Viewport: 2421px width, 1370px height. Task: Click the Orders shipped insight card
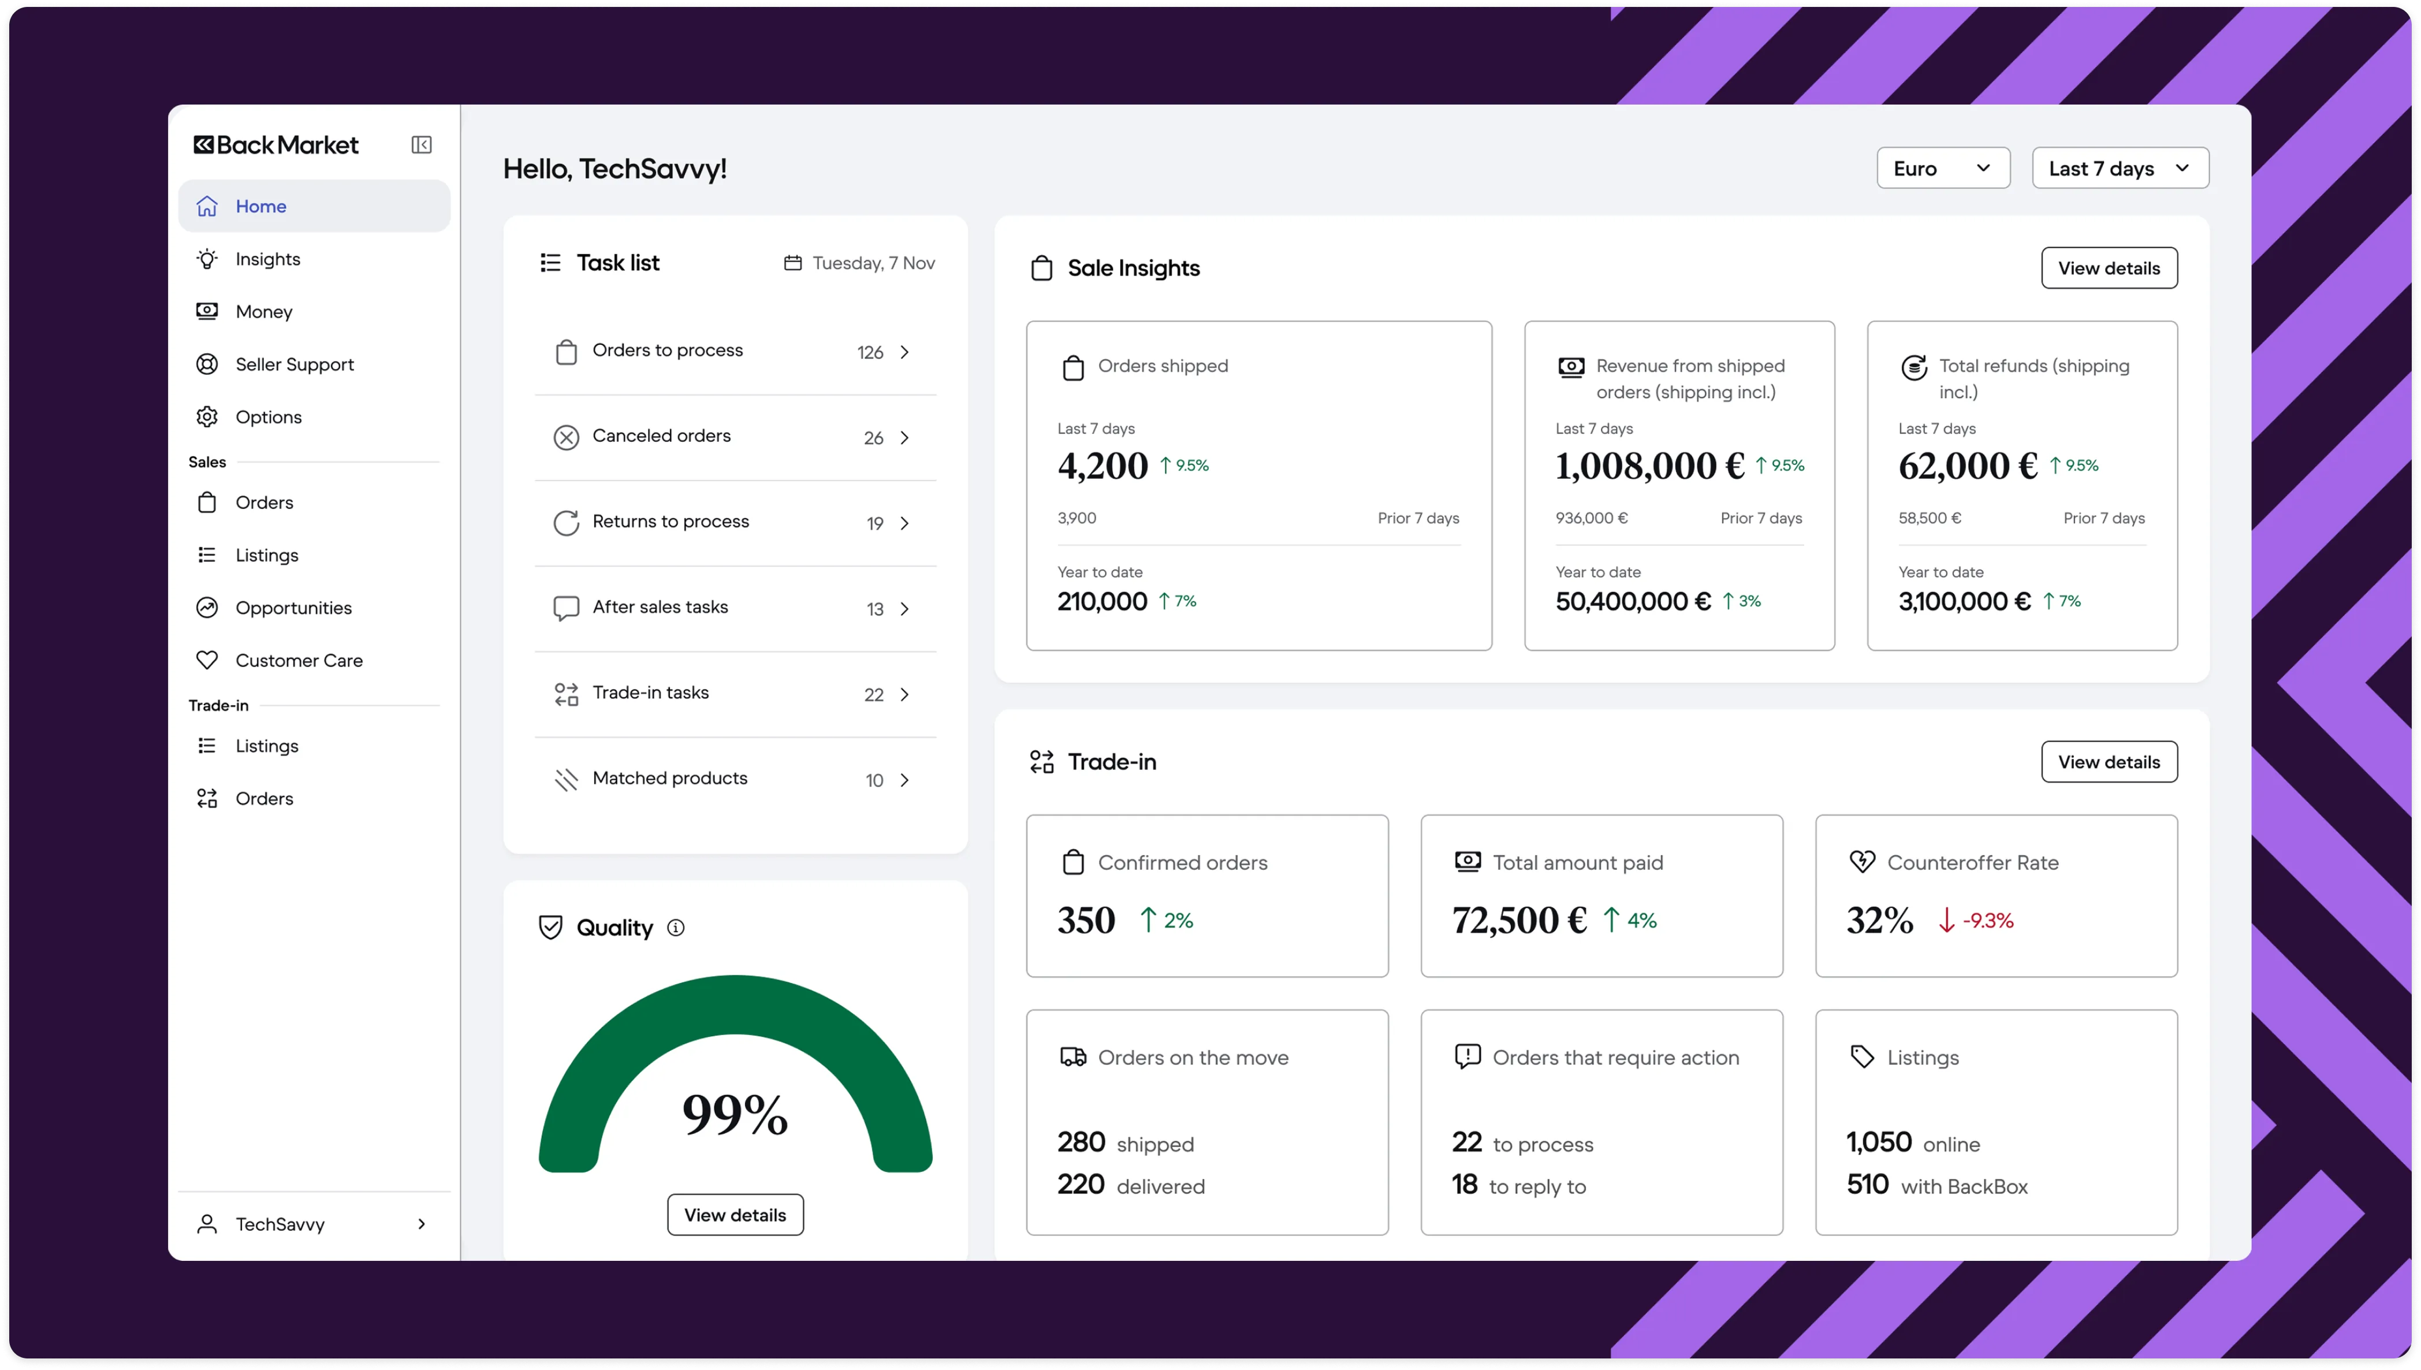1258,486
